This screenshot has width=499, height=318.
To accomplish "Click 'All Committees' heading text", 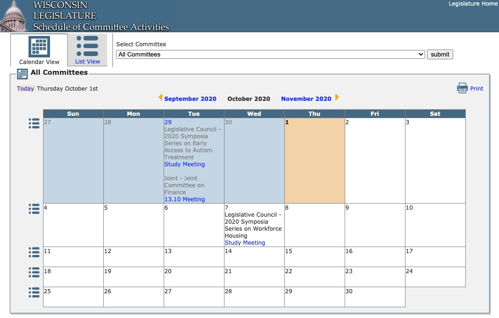I will click(59, 72).
